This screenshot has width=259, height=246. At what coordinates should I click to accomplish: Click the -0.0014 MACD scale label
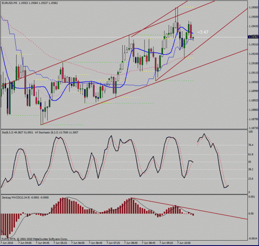click(253, 238)
